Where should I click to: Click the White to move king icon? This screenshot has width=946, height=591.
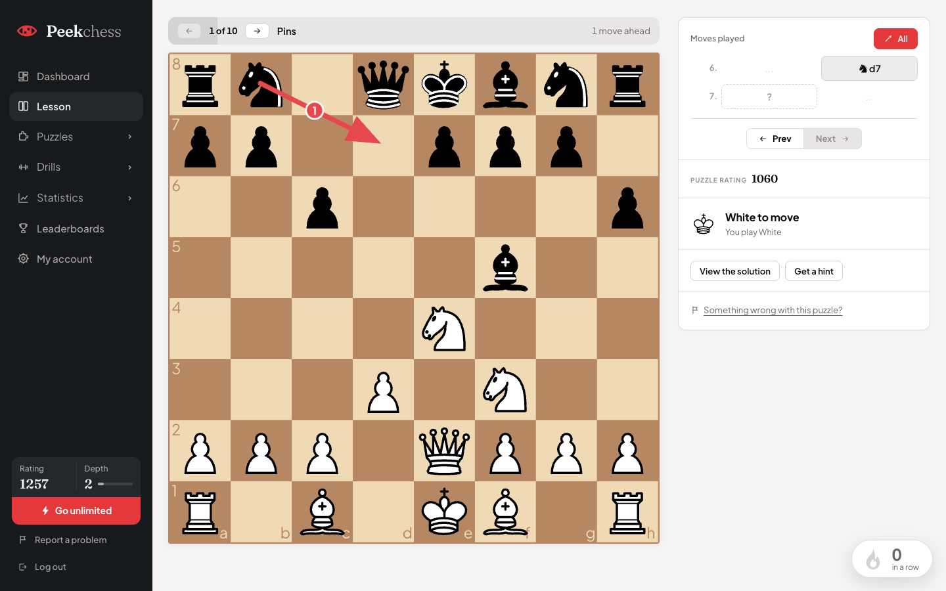tap(704, 224)
